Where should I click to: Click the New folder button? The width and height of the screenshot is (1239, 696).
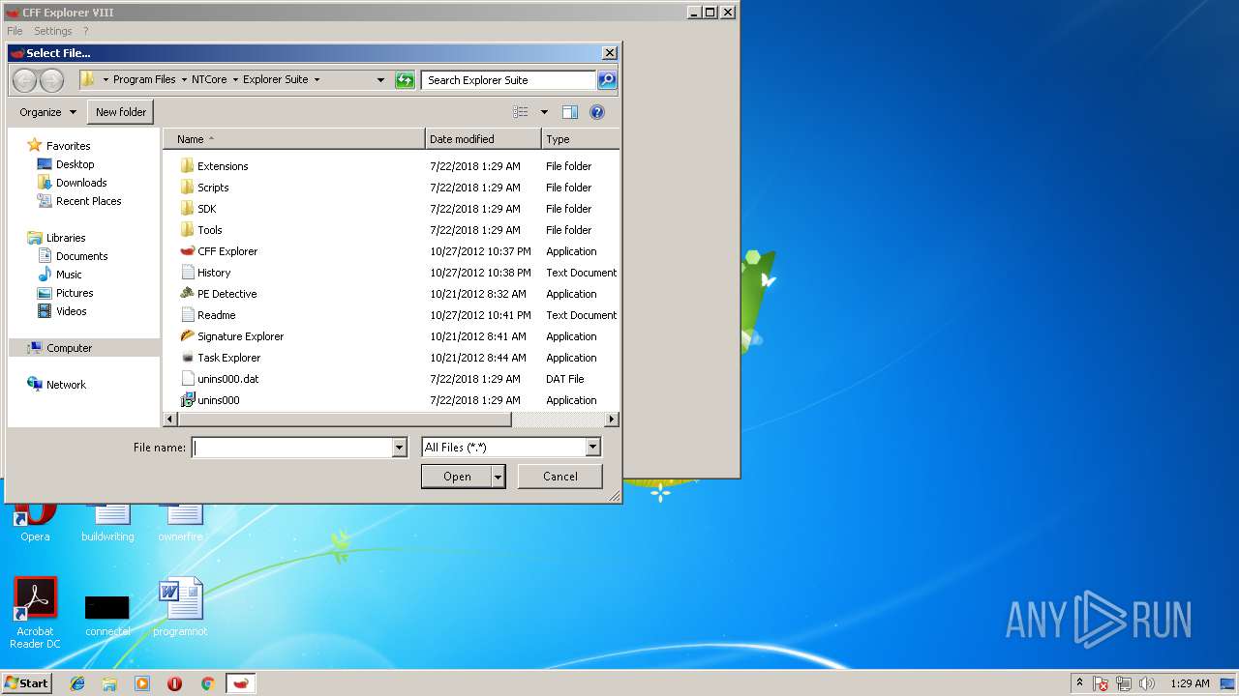pyautogui.click(x=121, y=112)
